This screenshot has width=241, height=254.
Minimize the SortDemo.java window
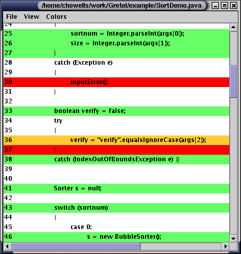pyautogui.click(x=215, y=6)
